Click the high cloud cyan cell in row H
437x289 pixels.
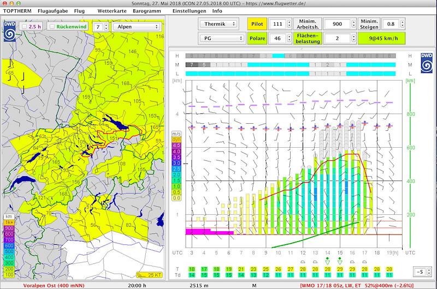click(x=278, y=56)
